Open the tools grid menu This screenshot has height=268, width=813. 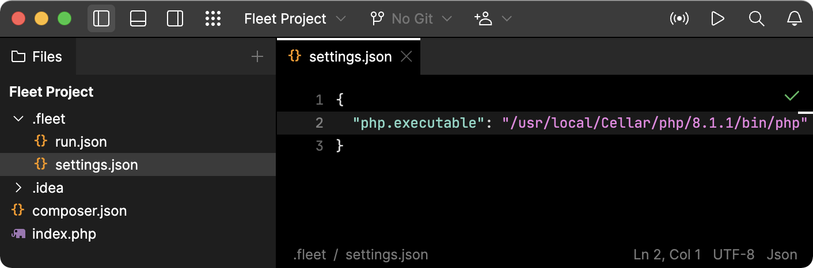[213, 19]
